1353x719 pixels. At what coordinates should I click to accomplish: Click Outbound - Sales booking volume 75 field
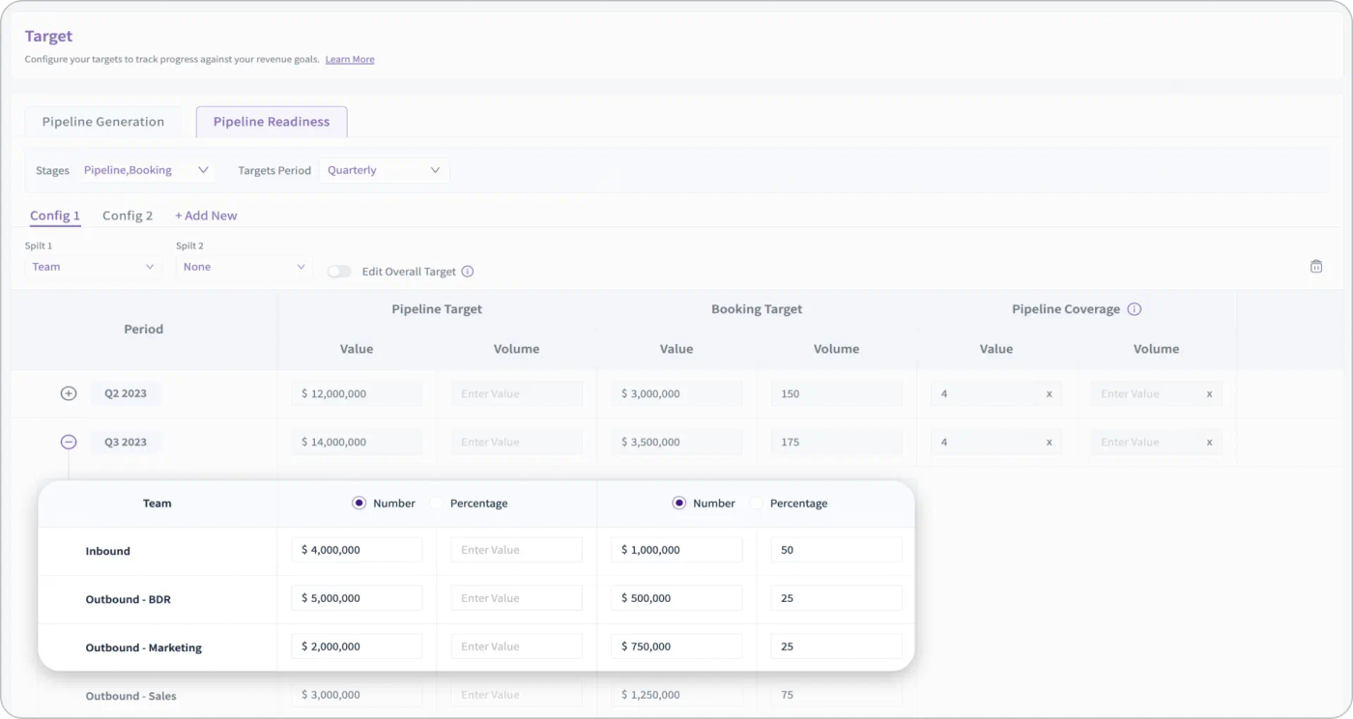tap(837, 695)
